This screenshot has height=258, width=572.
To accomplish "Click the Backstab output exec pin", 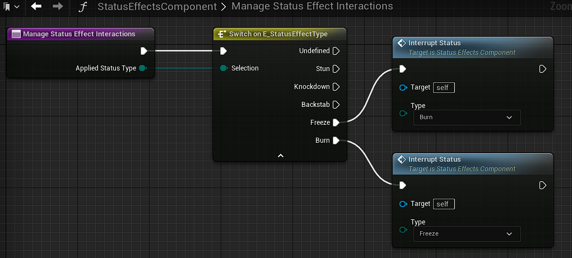I will pyautogui.click(x=336, y=105).
